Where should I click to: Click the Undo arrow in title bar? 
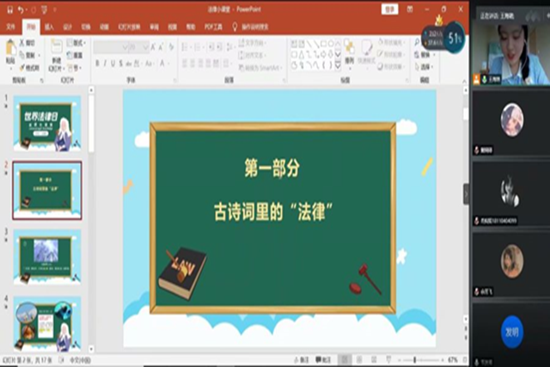pos(20,9)
